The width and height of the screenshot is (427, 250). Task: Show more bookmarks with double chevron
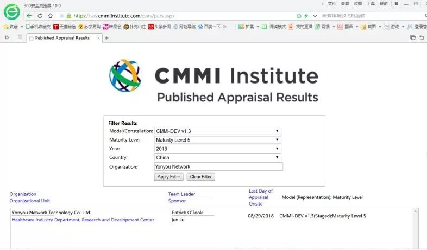pos(224,27)
